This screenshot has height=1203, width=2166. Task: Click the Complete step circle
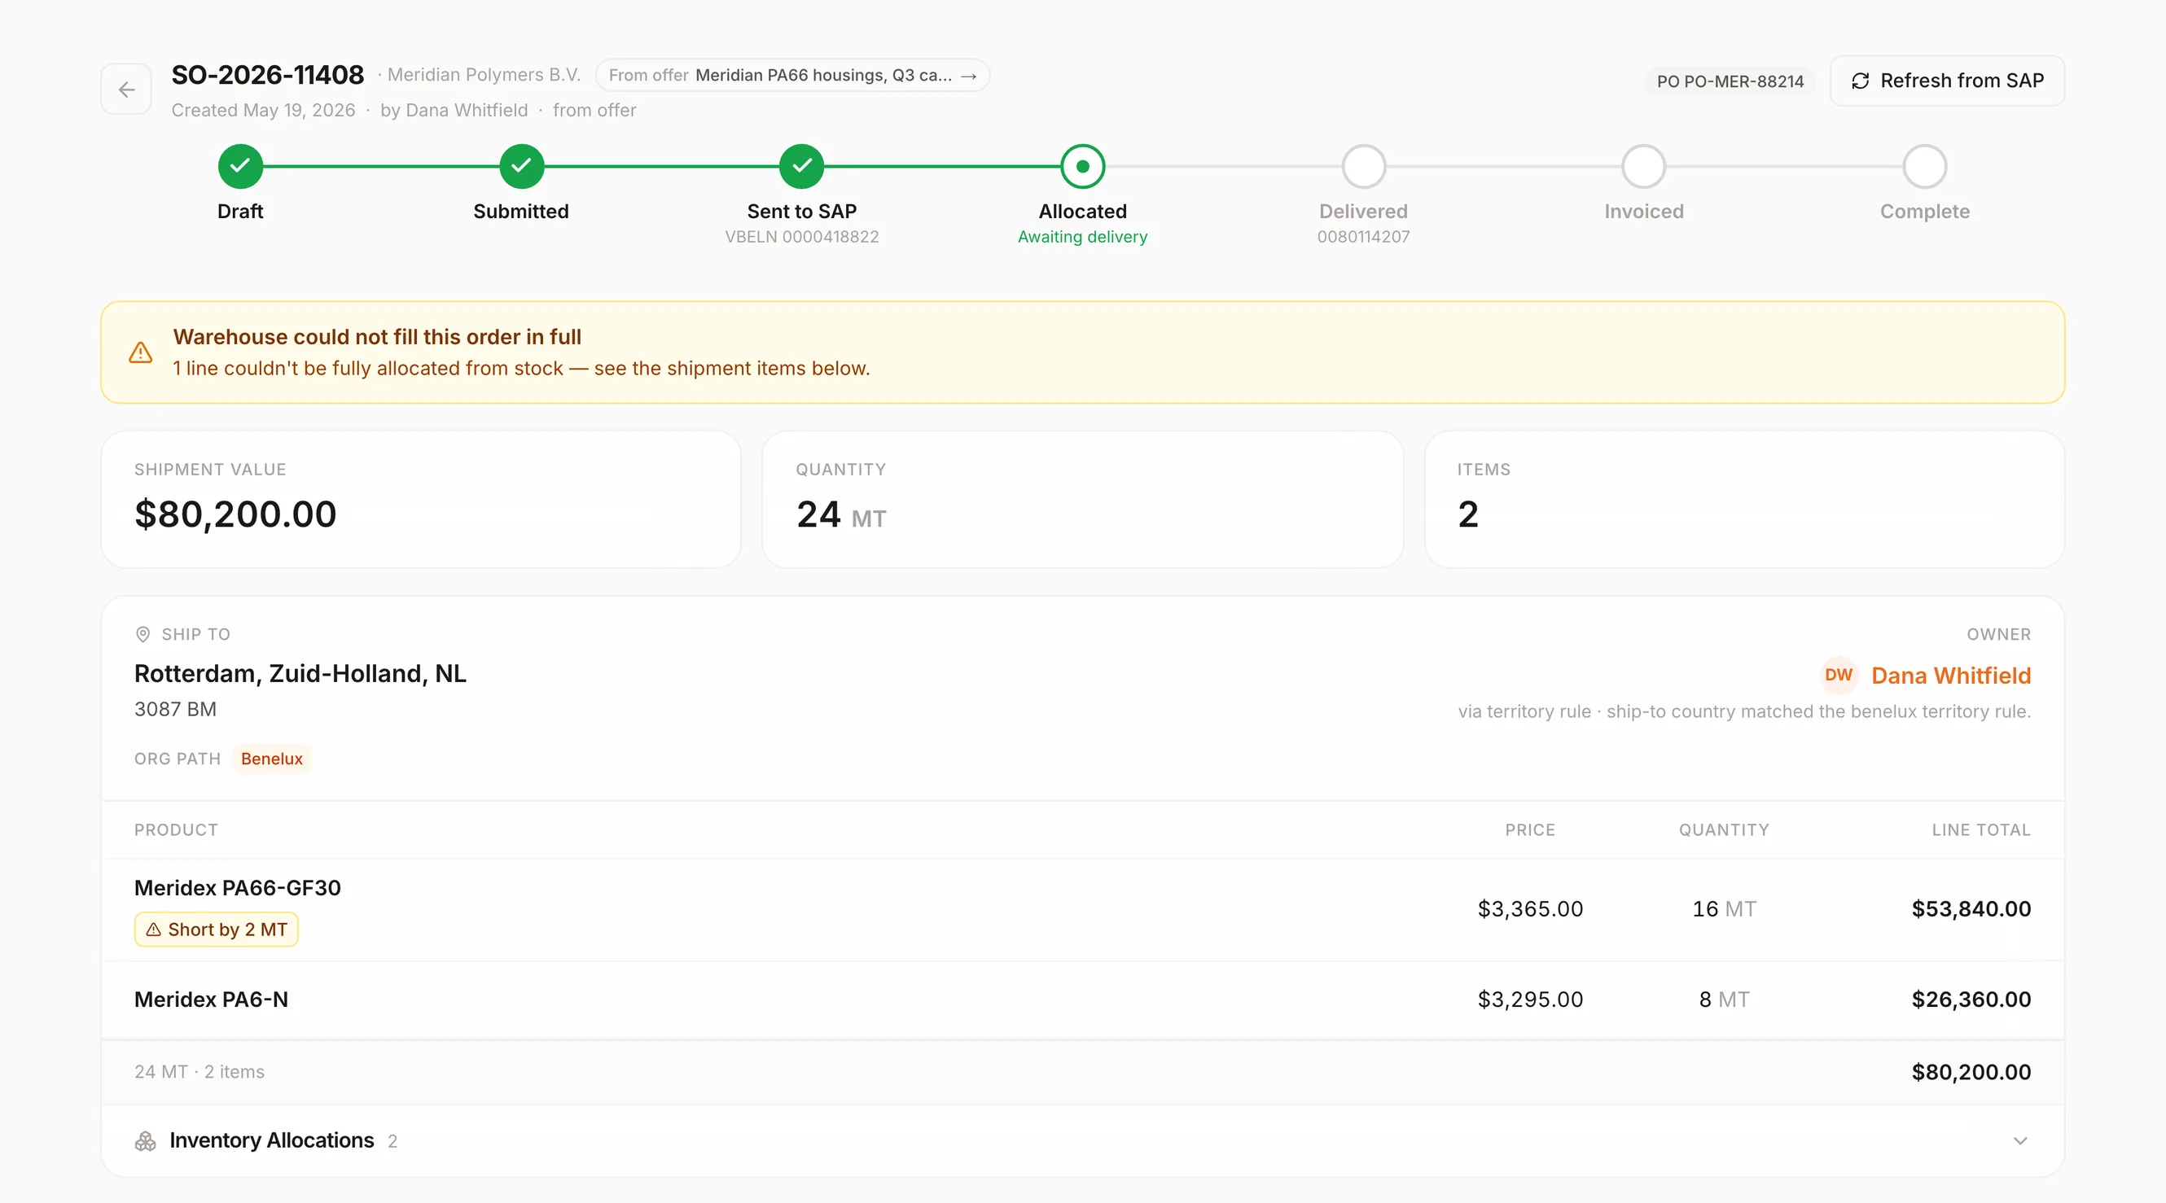[1925, 167]
